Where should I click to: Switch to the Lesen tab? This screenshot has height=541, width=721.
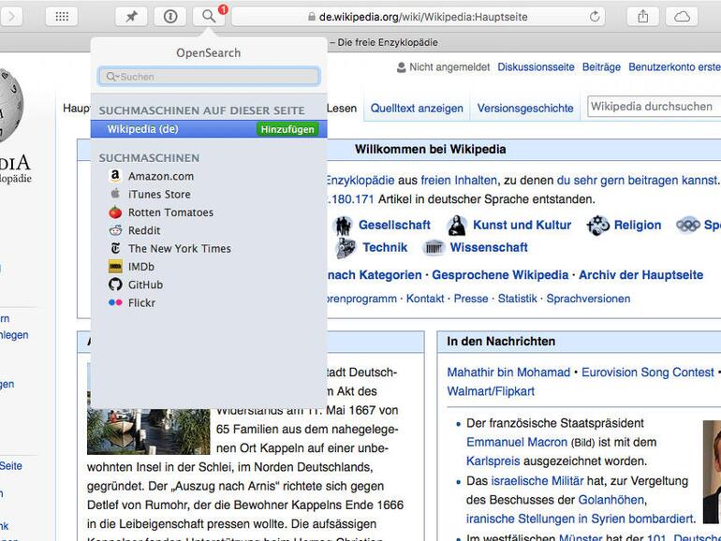pos(342,108)
